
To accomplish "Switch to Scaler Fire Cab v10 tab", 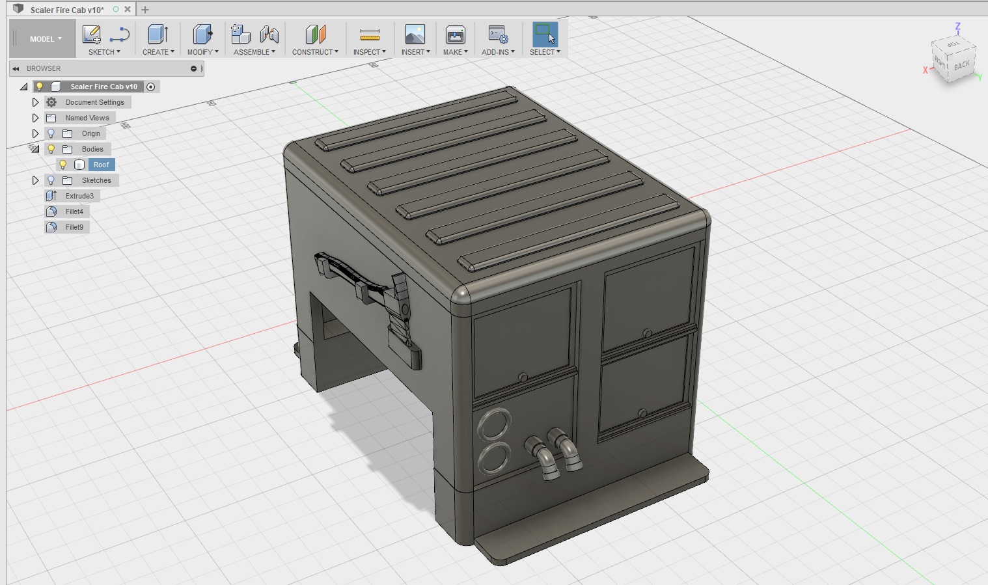I will (x=67, y=10).
